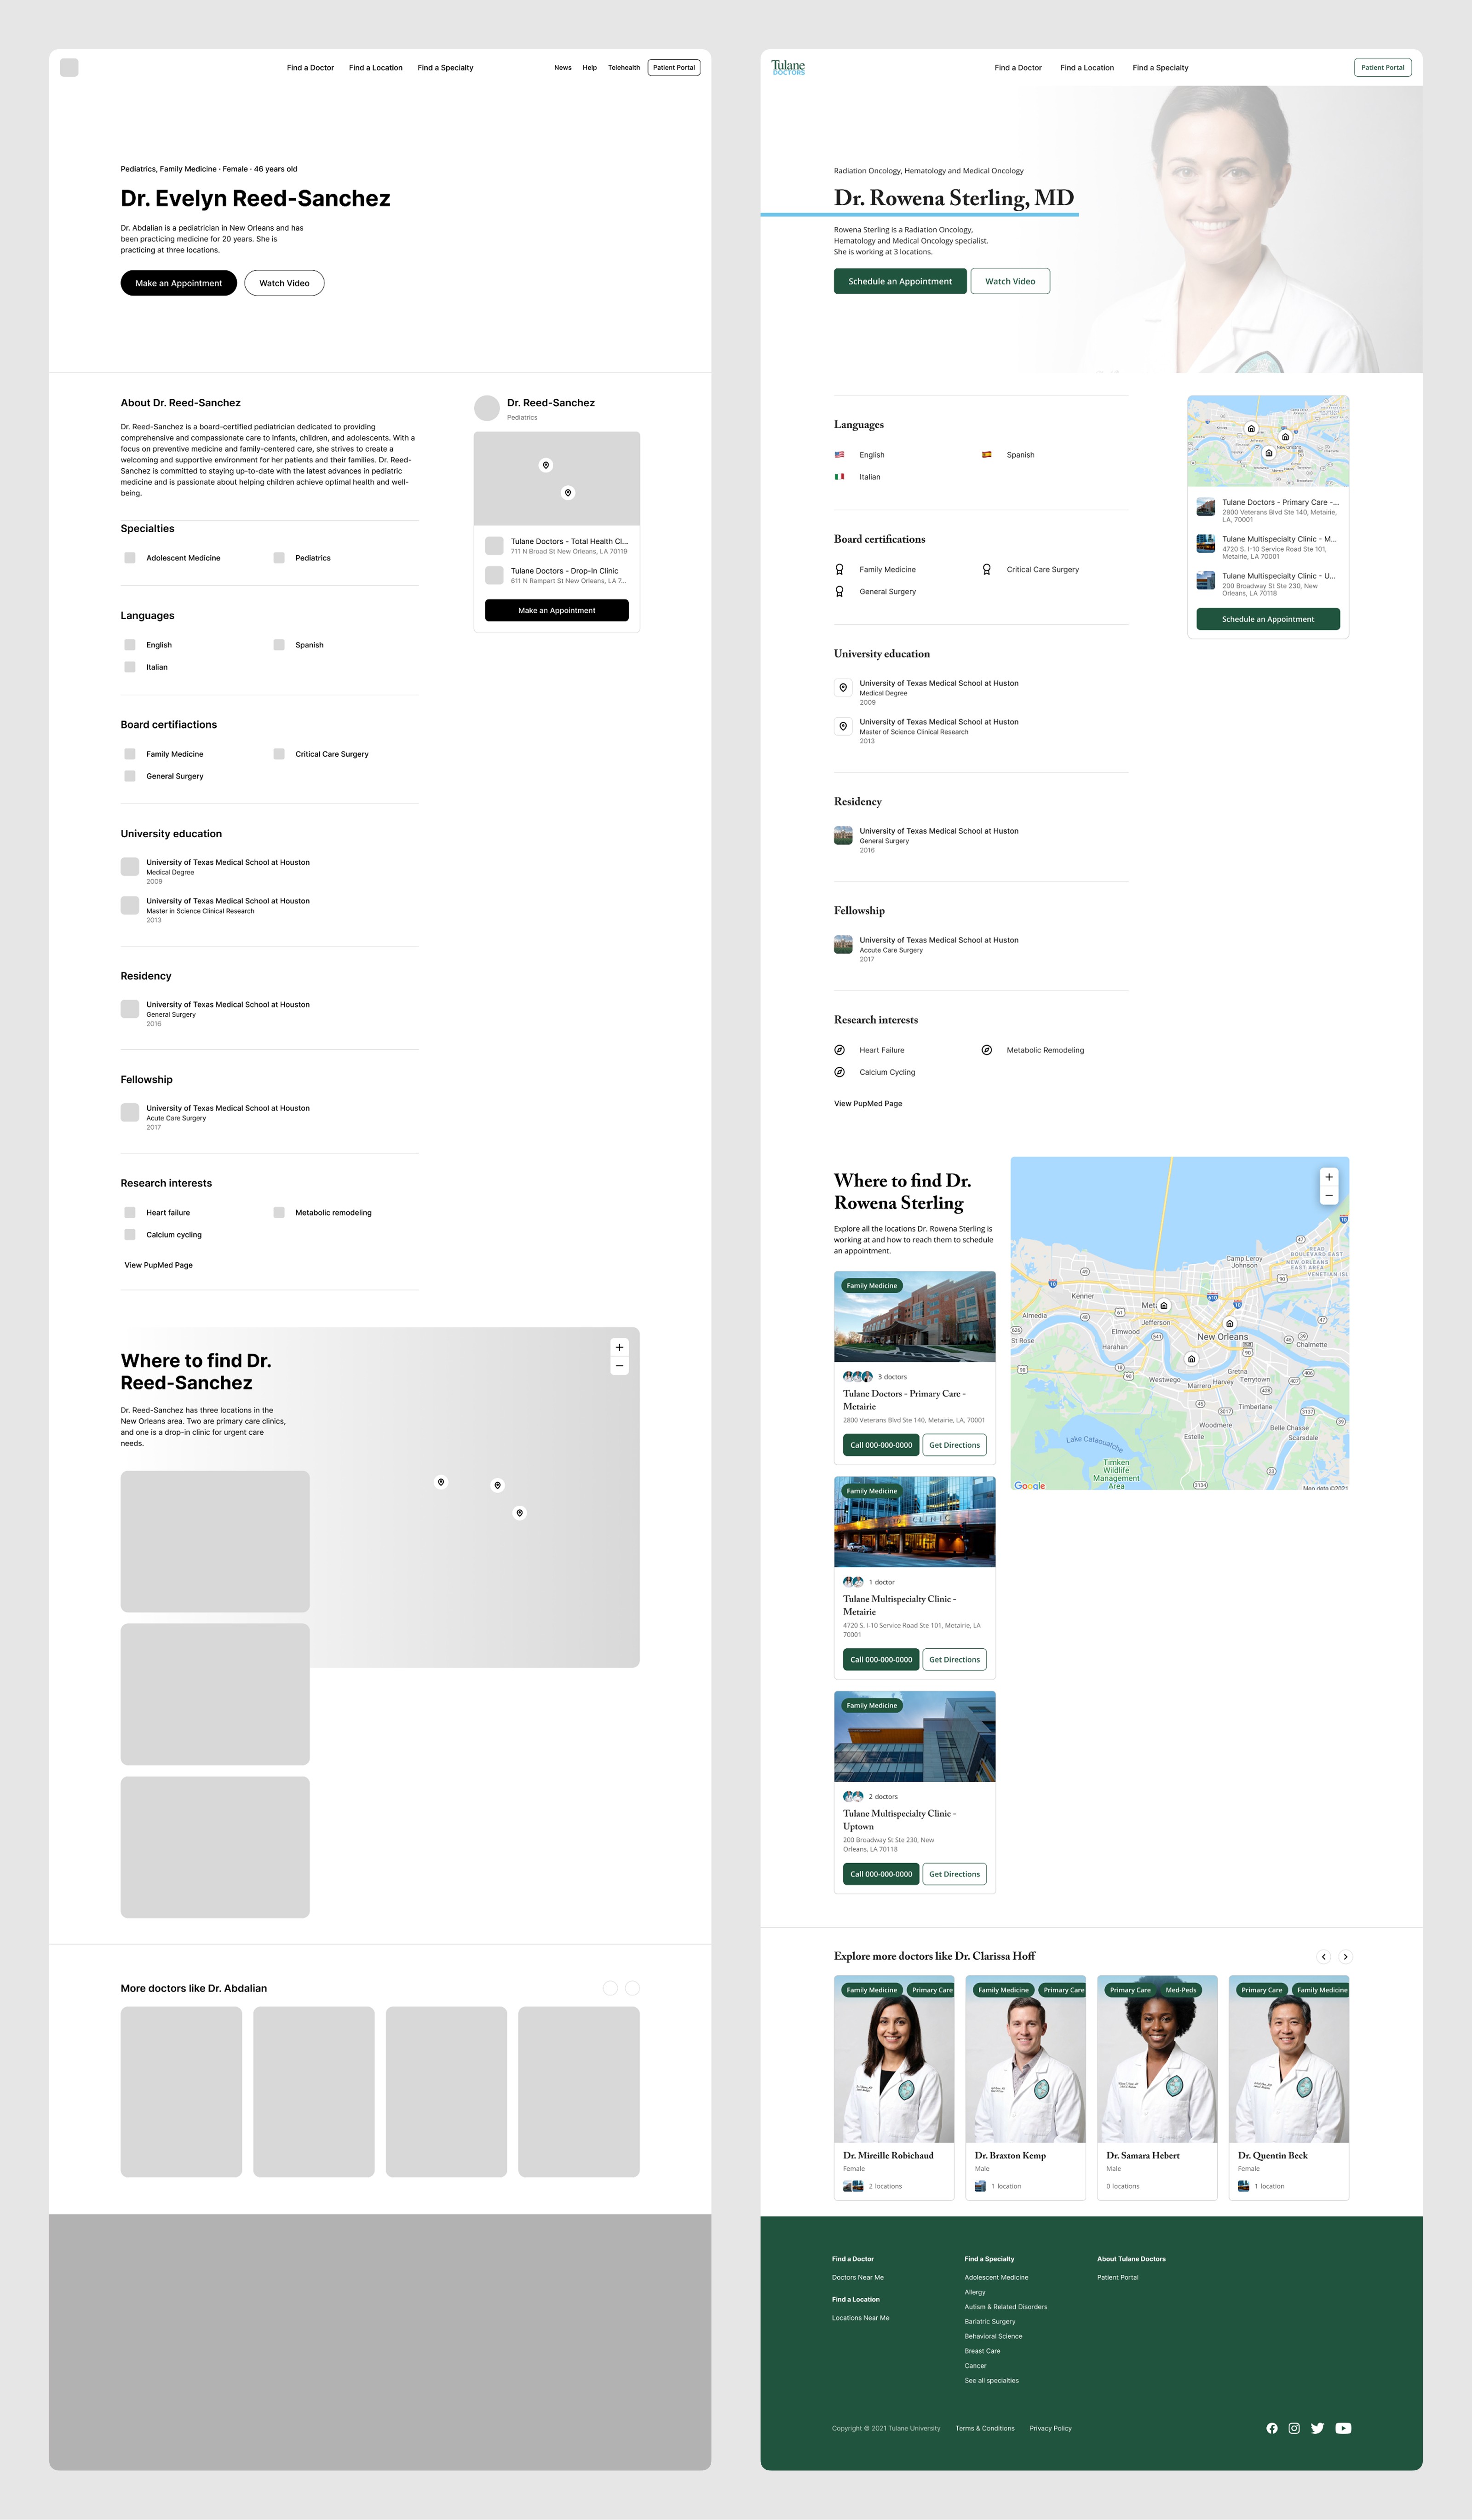Image resolution: width=1472 pixels, height=2520 pixels.
Task: Click Get Directions for Tulane Multispecialty Clinic Uptown
Action: (x=954, y=1874)
